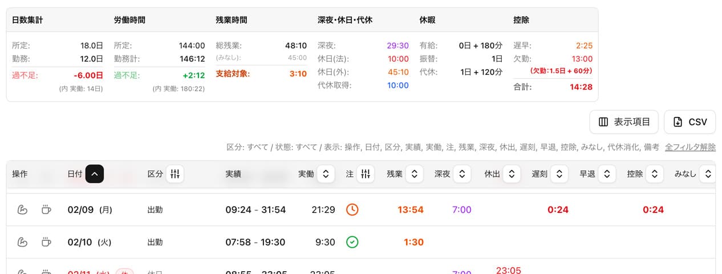Click the 7:00 late-night value for 02/09
Image resolution: width=722 pixels, height=274 pixels.
coord(461,209)
